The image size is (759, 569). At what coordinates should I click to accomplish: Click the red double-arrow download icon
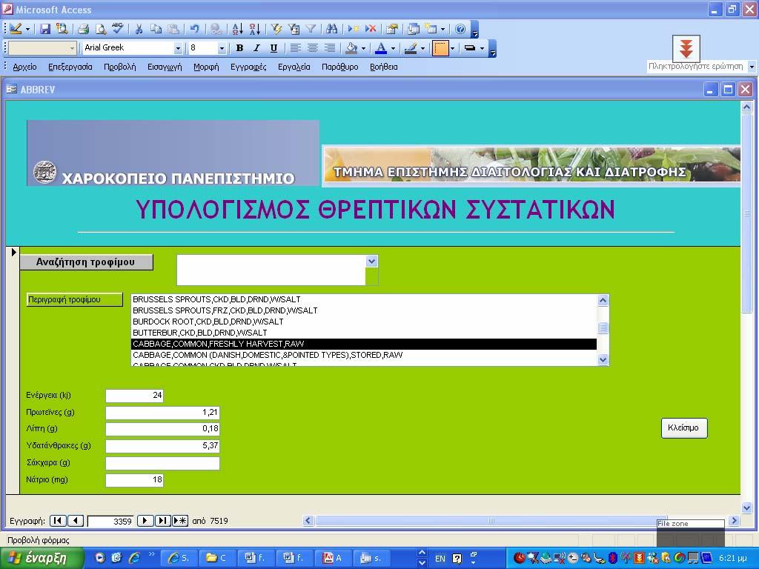pyautogui.click(x=686, y=48)
